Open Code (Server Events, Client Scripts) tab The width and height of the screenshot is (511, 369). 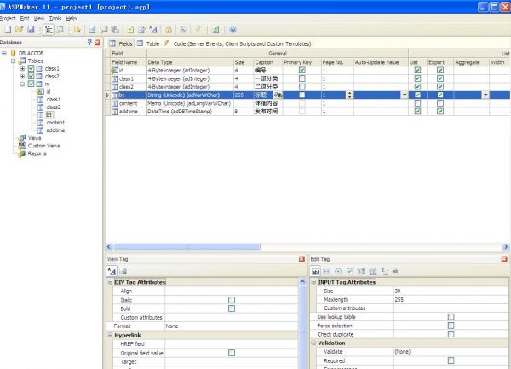click(220, 42)
